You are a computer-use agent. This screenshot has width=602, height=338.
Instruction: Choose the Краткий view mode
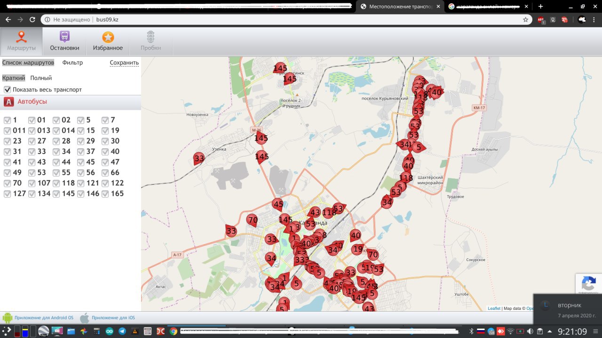14,78
